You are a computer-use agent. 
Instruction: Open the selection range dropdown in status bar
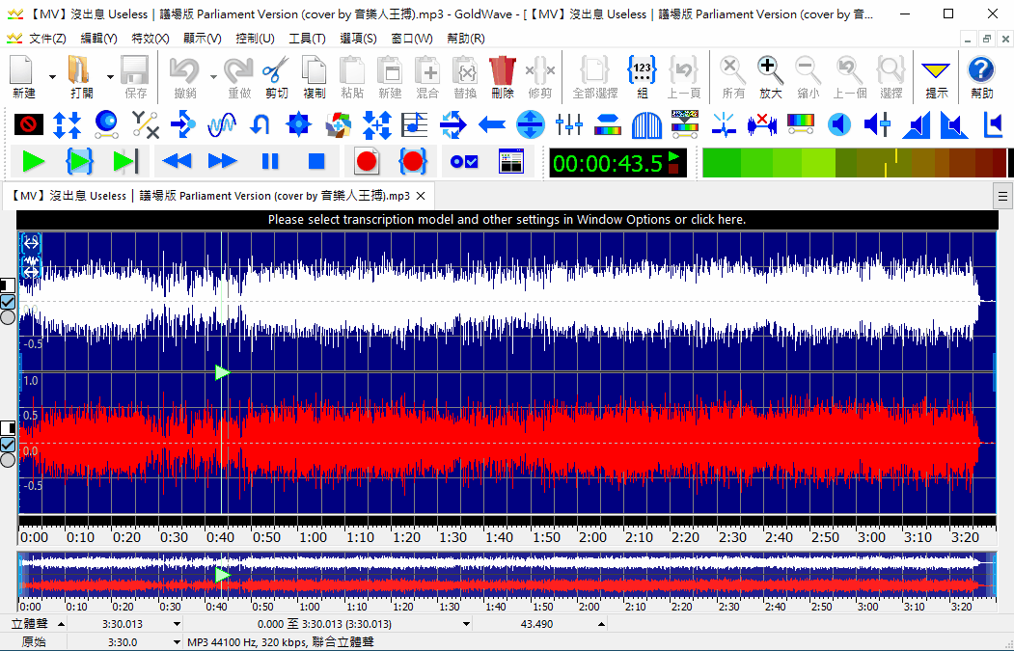(466, 624)
